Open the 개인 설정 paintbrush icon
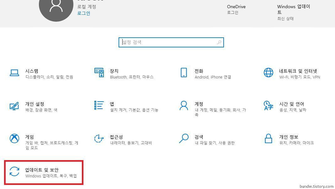This screenshot has width=335, height=189. tap(14, 106)
